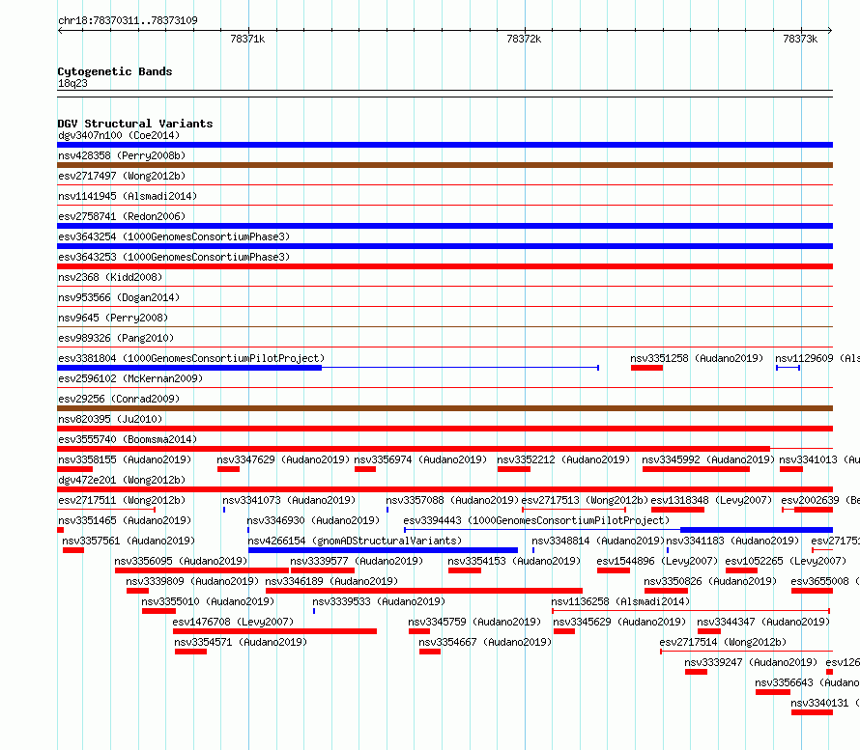The image size is (860, 750).
Task: Click the blue nsv4266154 variant bar
Action: (383, 550)
